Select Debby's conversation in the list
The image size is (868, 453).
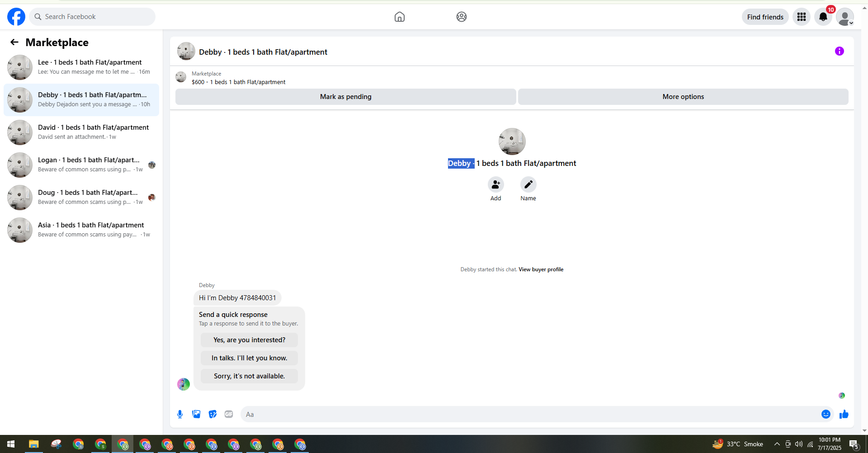point(81,100)
